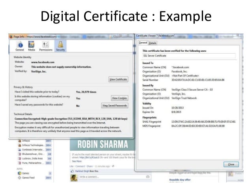
Task: Click the Infosys Technologies sidebar icon
Action: (20, 145)
